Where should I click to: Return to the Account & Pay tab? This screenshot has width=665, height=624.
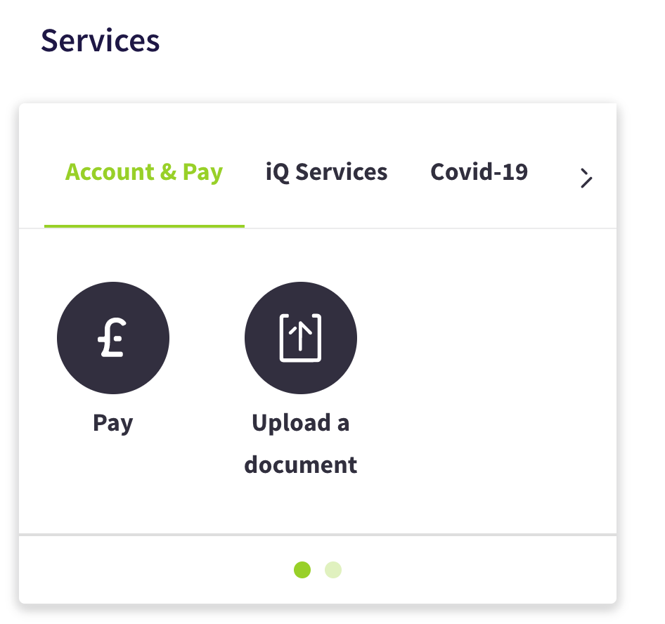pyautogui.click(x=143, y=172)
